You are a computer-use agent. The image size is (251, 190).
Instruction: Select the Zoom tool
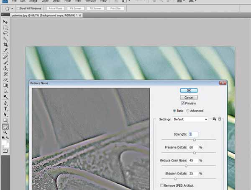pyautogui.click(x=5, y=133)
